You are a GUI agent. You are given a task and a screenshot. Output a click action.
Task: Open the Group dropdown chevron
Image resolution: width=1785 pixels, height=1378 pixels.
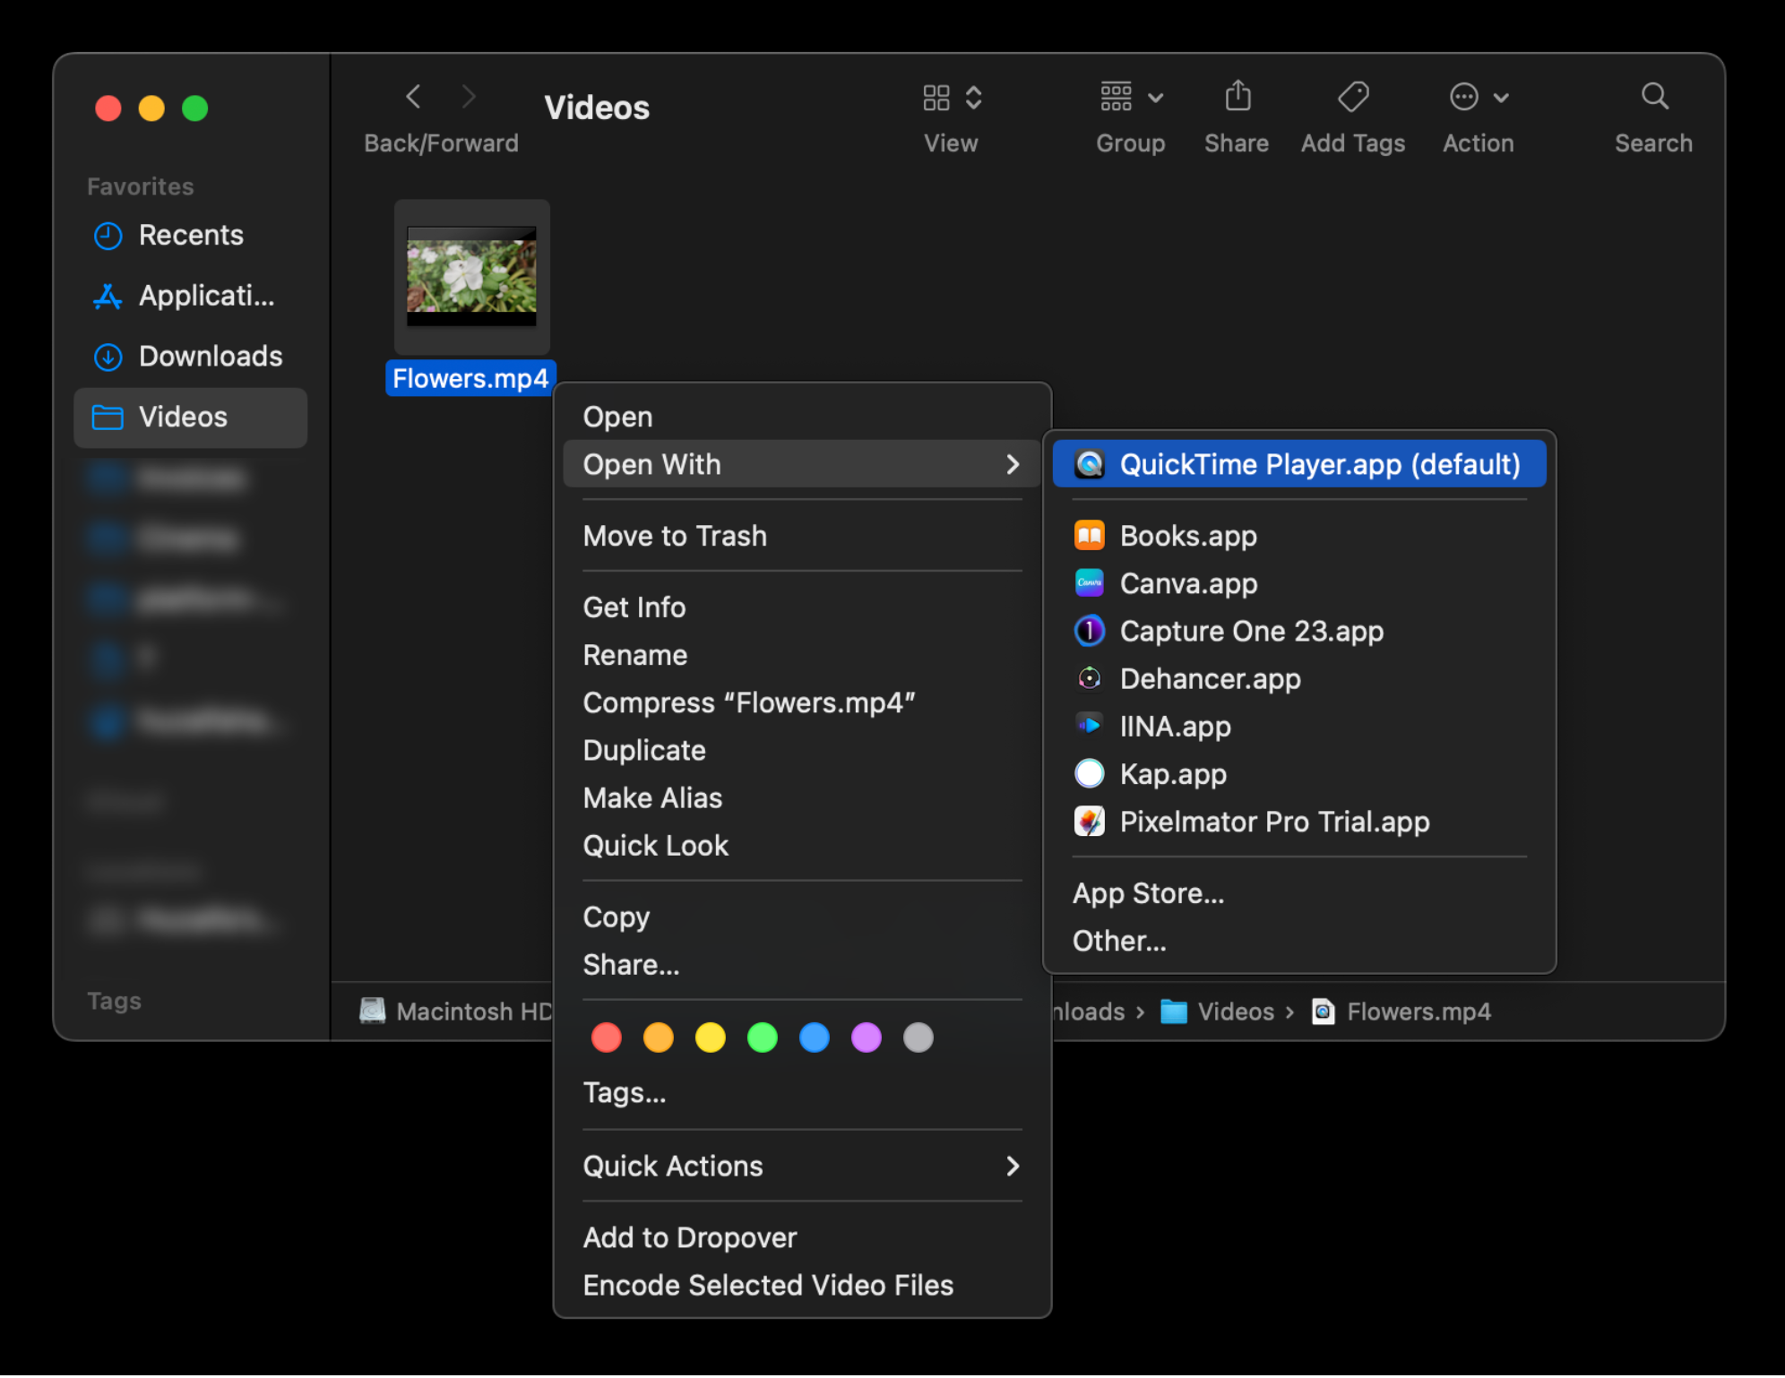(x=1156, y=98)
